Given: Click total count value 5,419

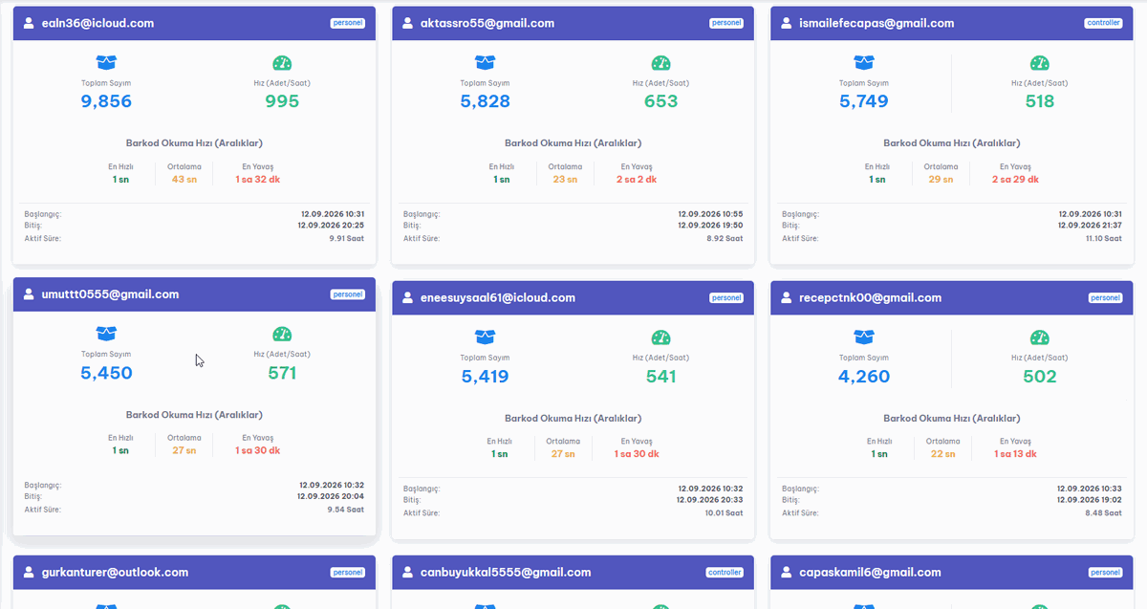Looking at the screenshot, I should point(485,377).
